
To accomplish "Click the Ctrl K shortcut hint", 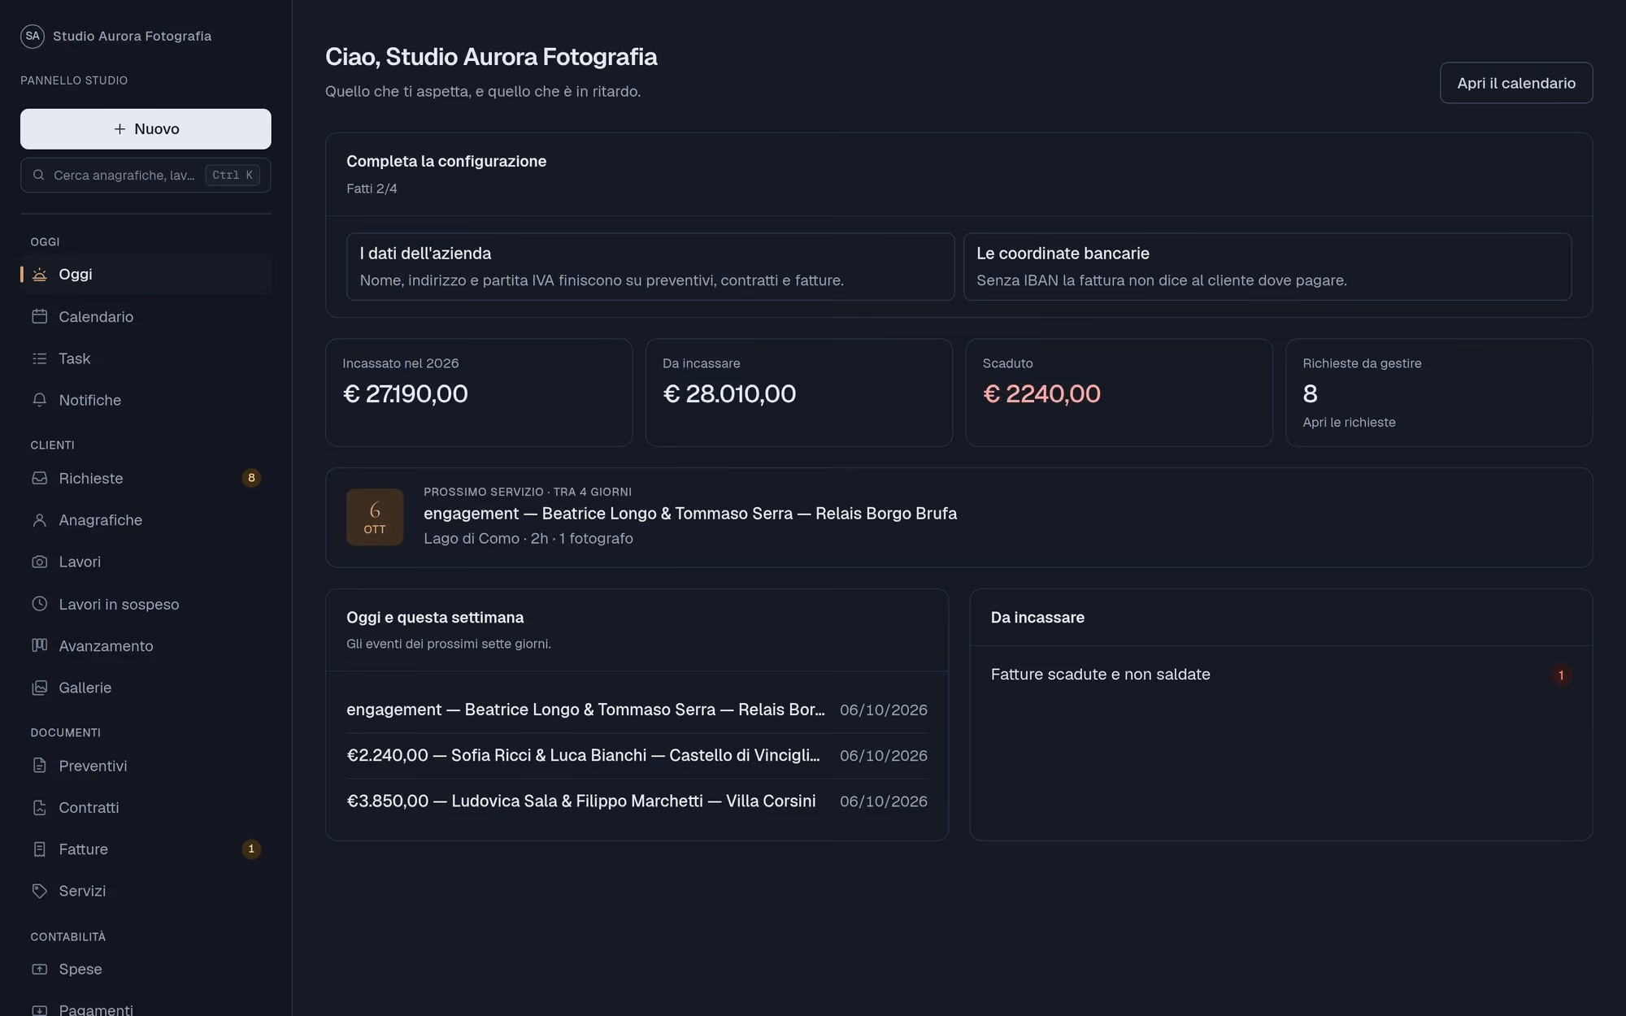I will click(x=233, y=176).
